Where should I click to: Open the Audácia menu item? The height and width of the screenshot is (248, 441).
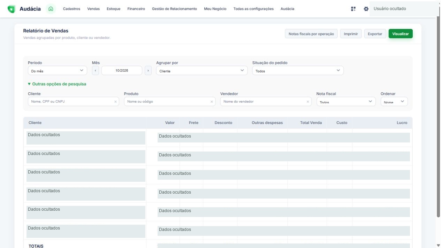coord(287,9)
